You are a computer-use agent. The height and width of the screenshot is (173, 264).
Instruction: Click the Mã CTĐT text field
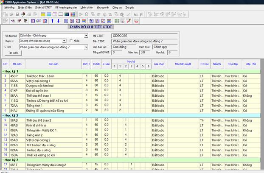pyautogui.click(x=140, y=36)
